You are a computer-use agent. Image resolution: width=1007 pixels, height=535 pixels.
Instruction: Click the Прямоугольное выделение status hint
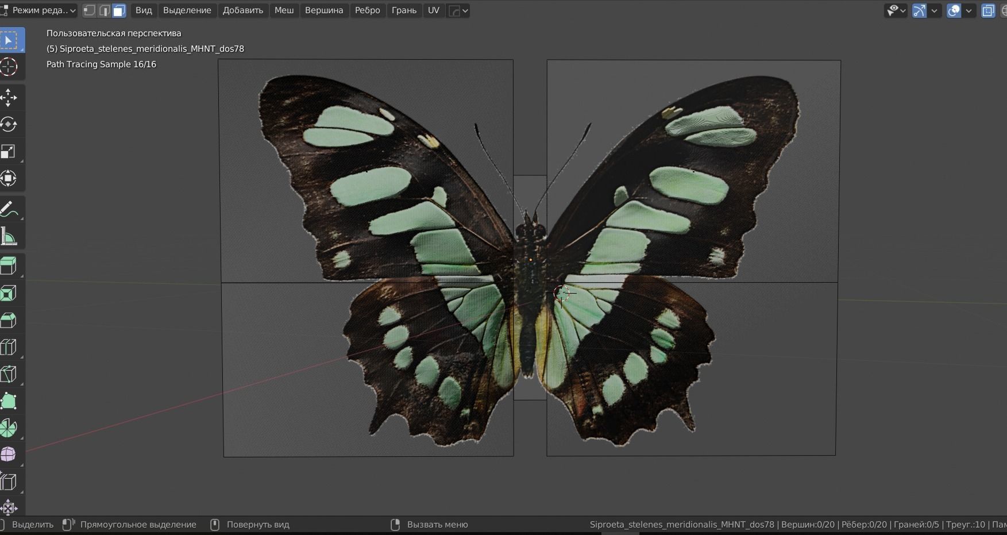[138, 525]
